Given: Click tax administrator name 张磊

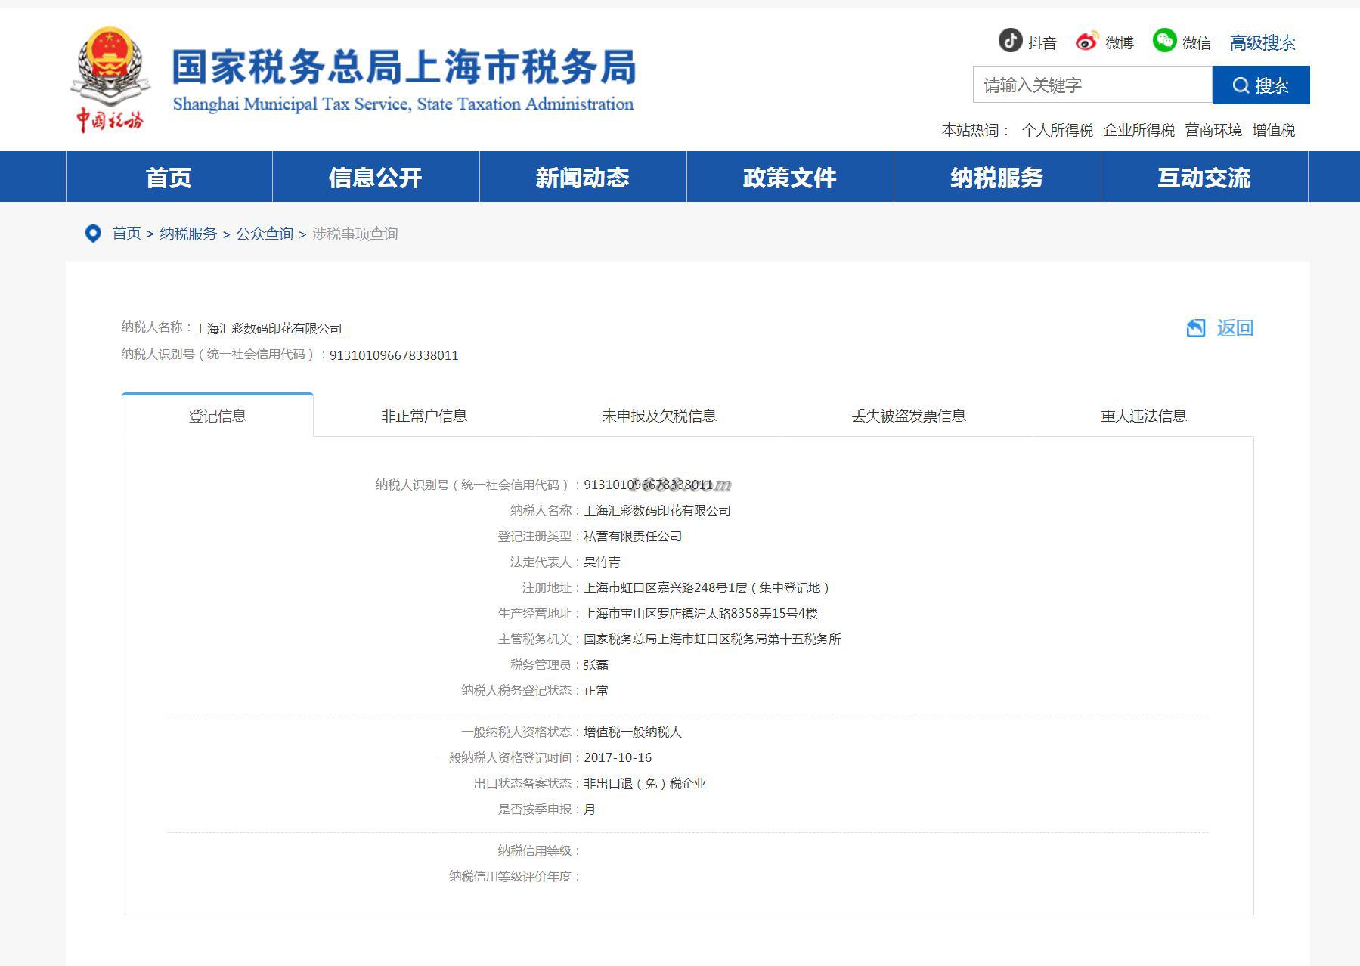Looking at the screenshot, I should [x=596, y=665].
